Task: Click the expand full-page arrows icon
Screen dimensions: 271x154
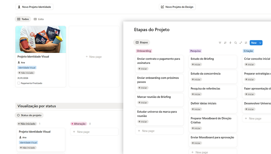Action: (241, 43)
